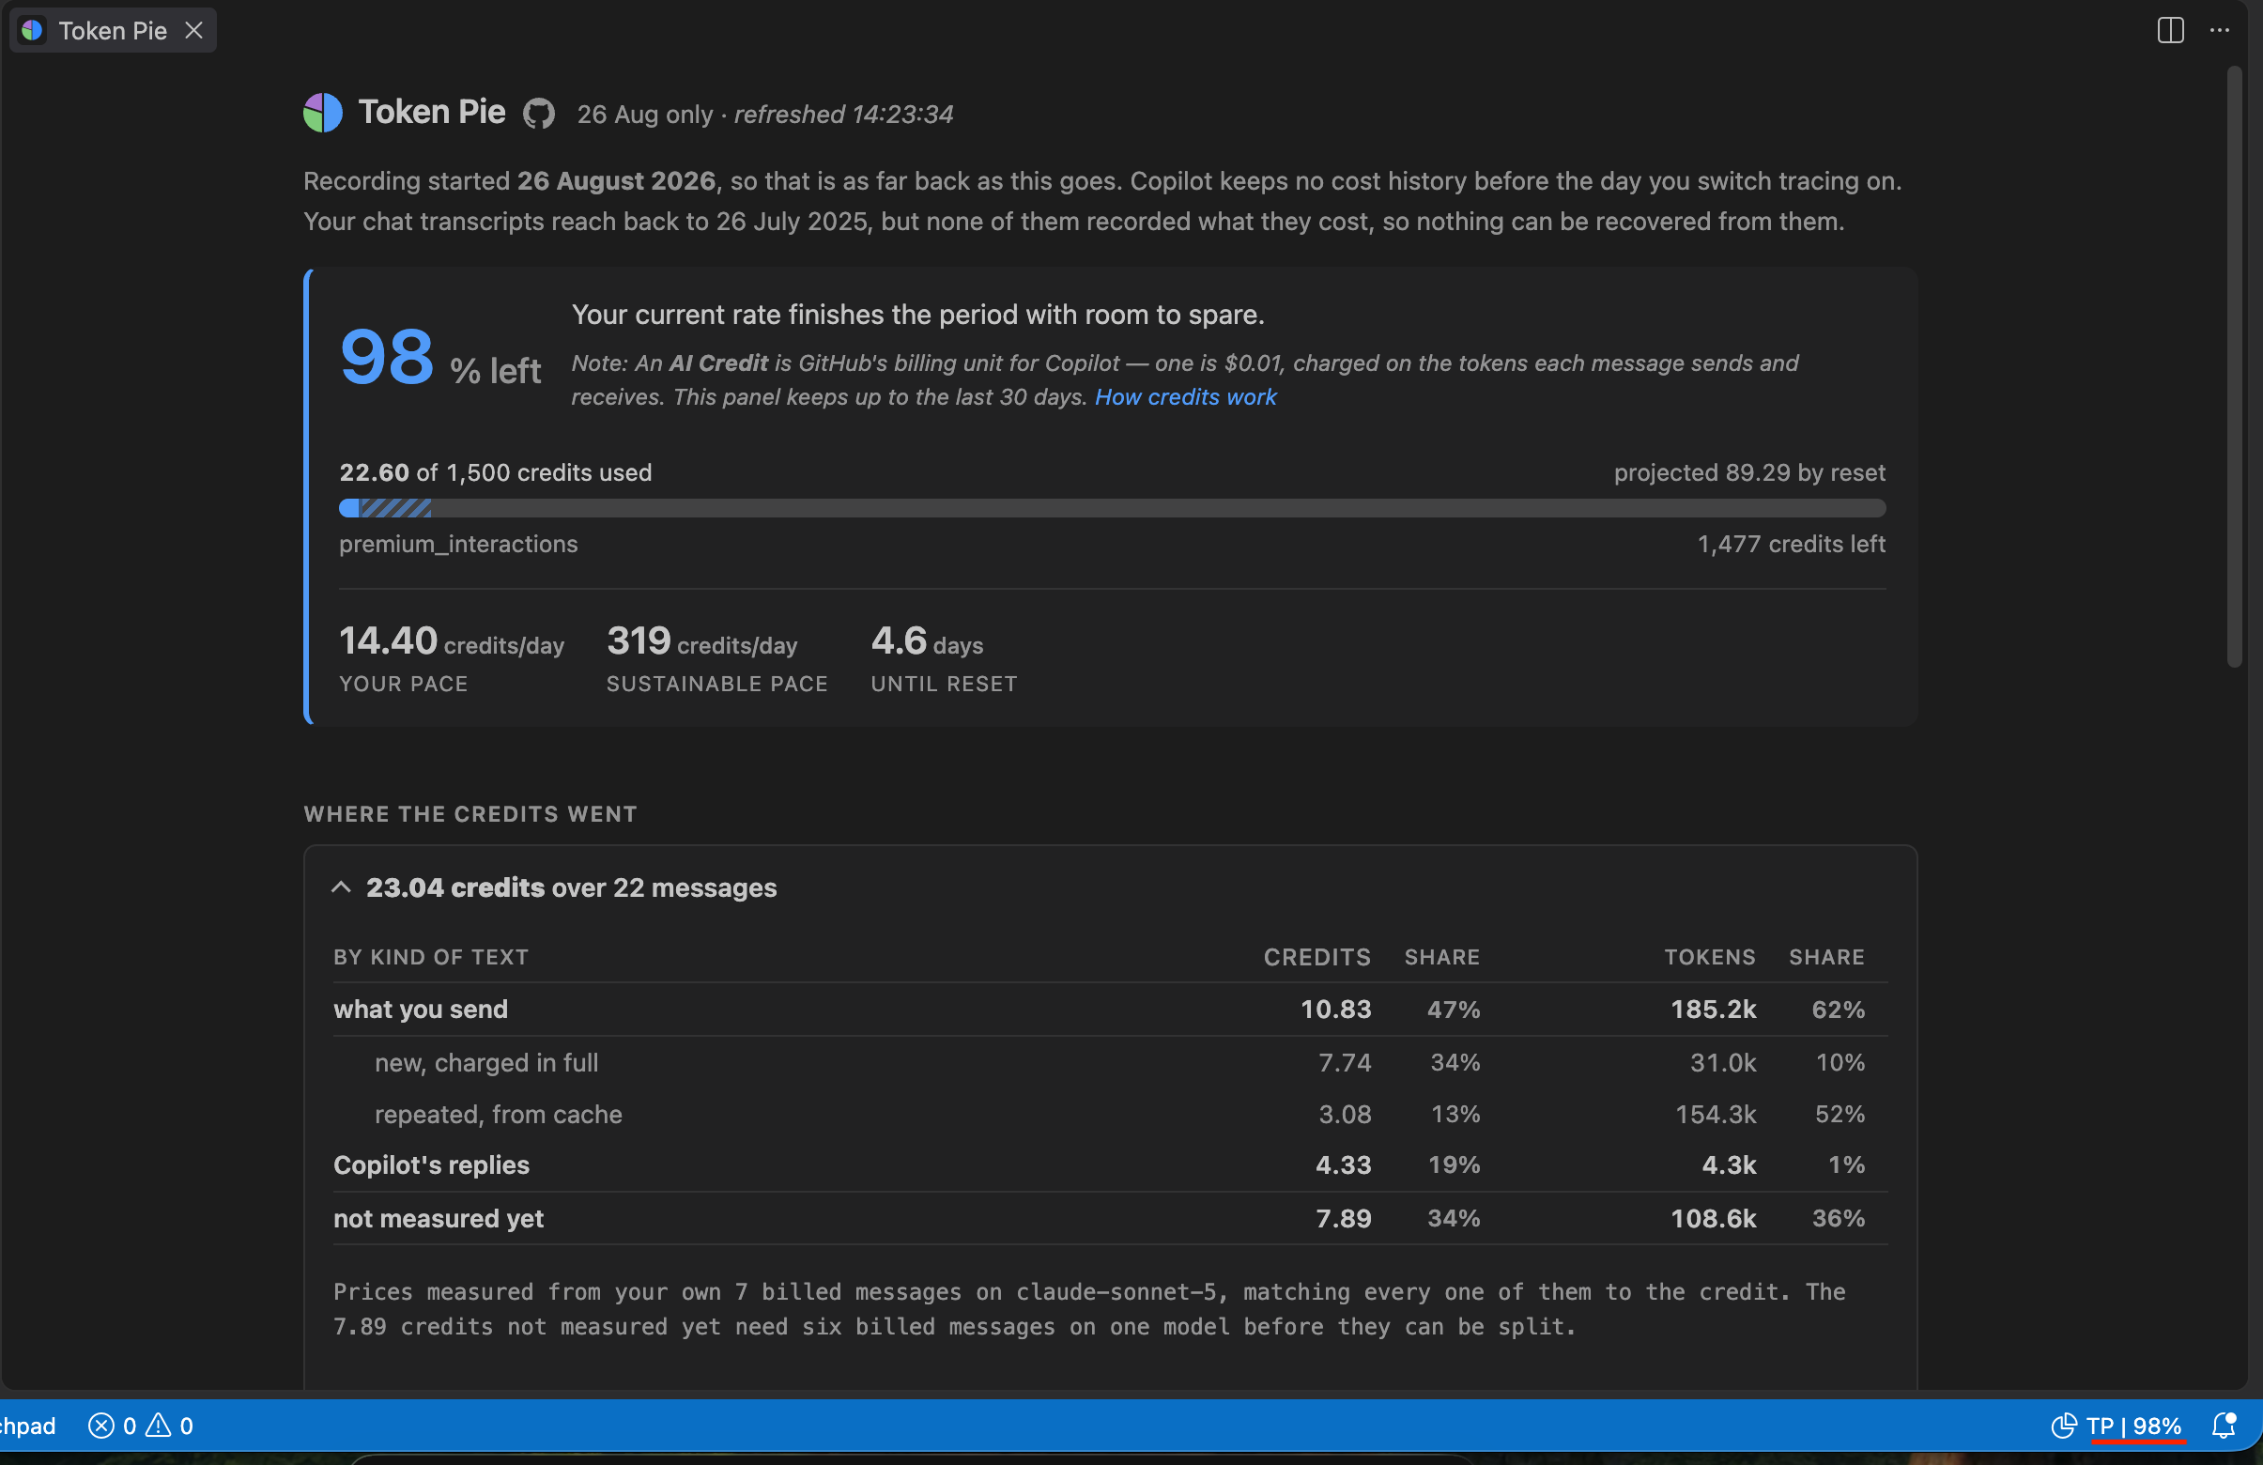
Task: Click the 108.6k tokens value
Action: (x=1714, y=1219)
